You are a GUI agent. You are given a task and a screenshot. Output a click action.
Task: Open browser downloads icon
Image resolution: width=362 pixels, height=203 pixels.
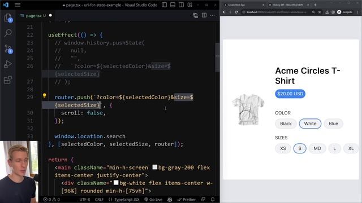(327, 12)
